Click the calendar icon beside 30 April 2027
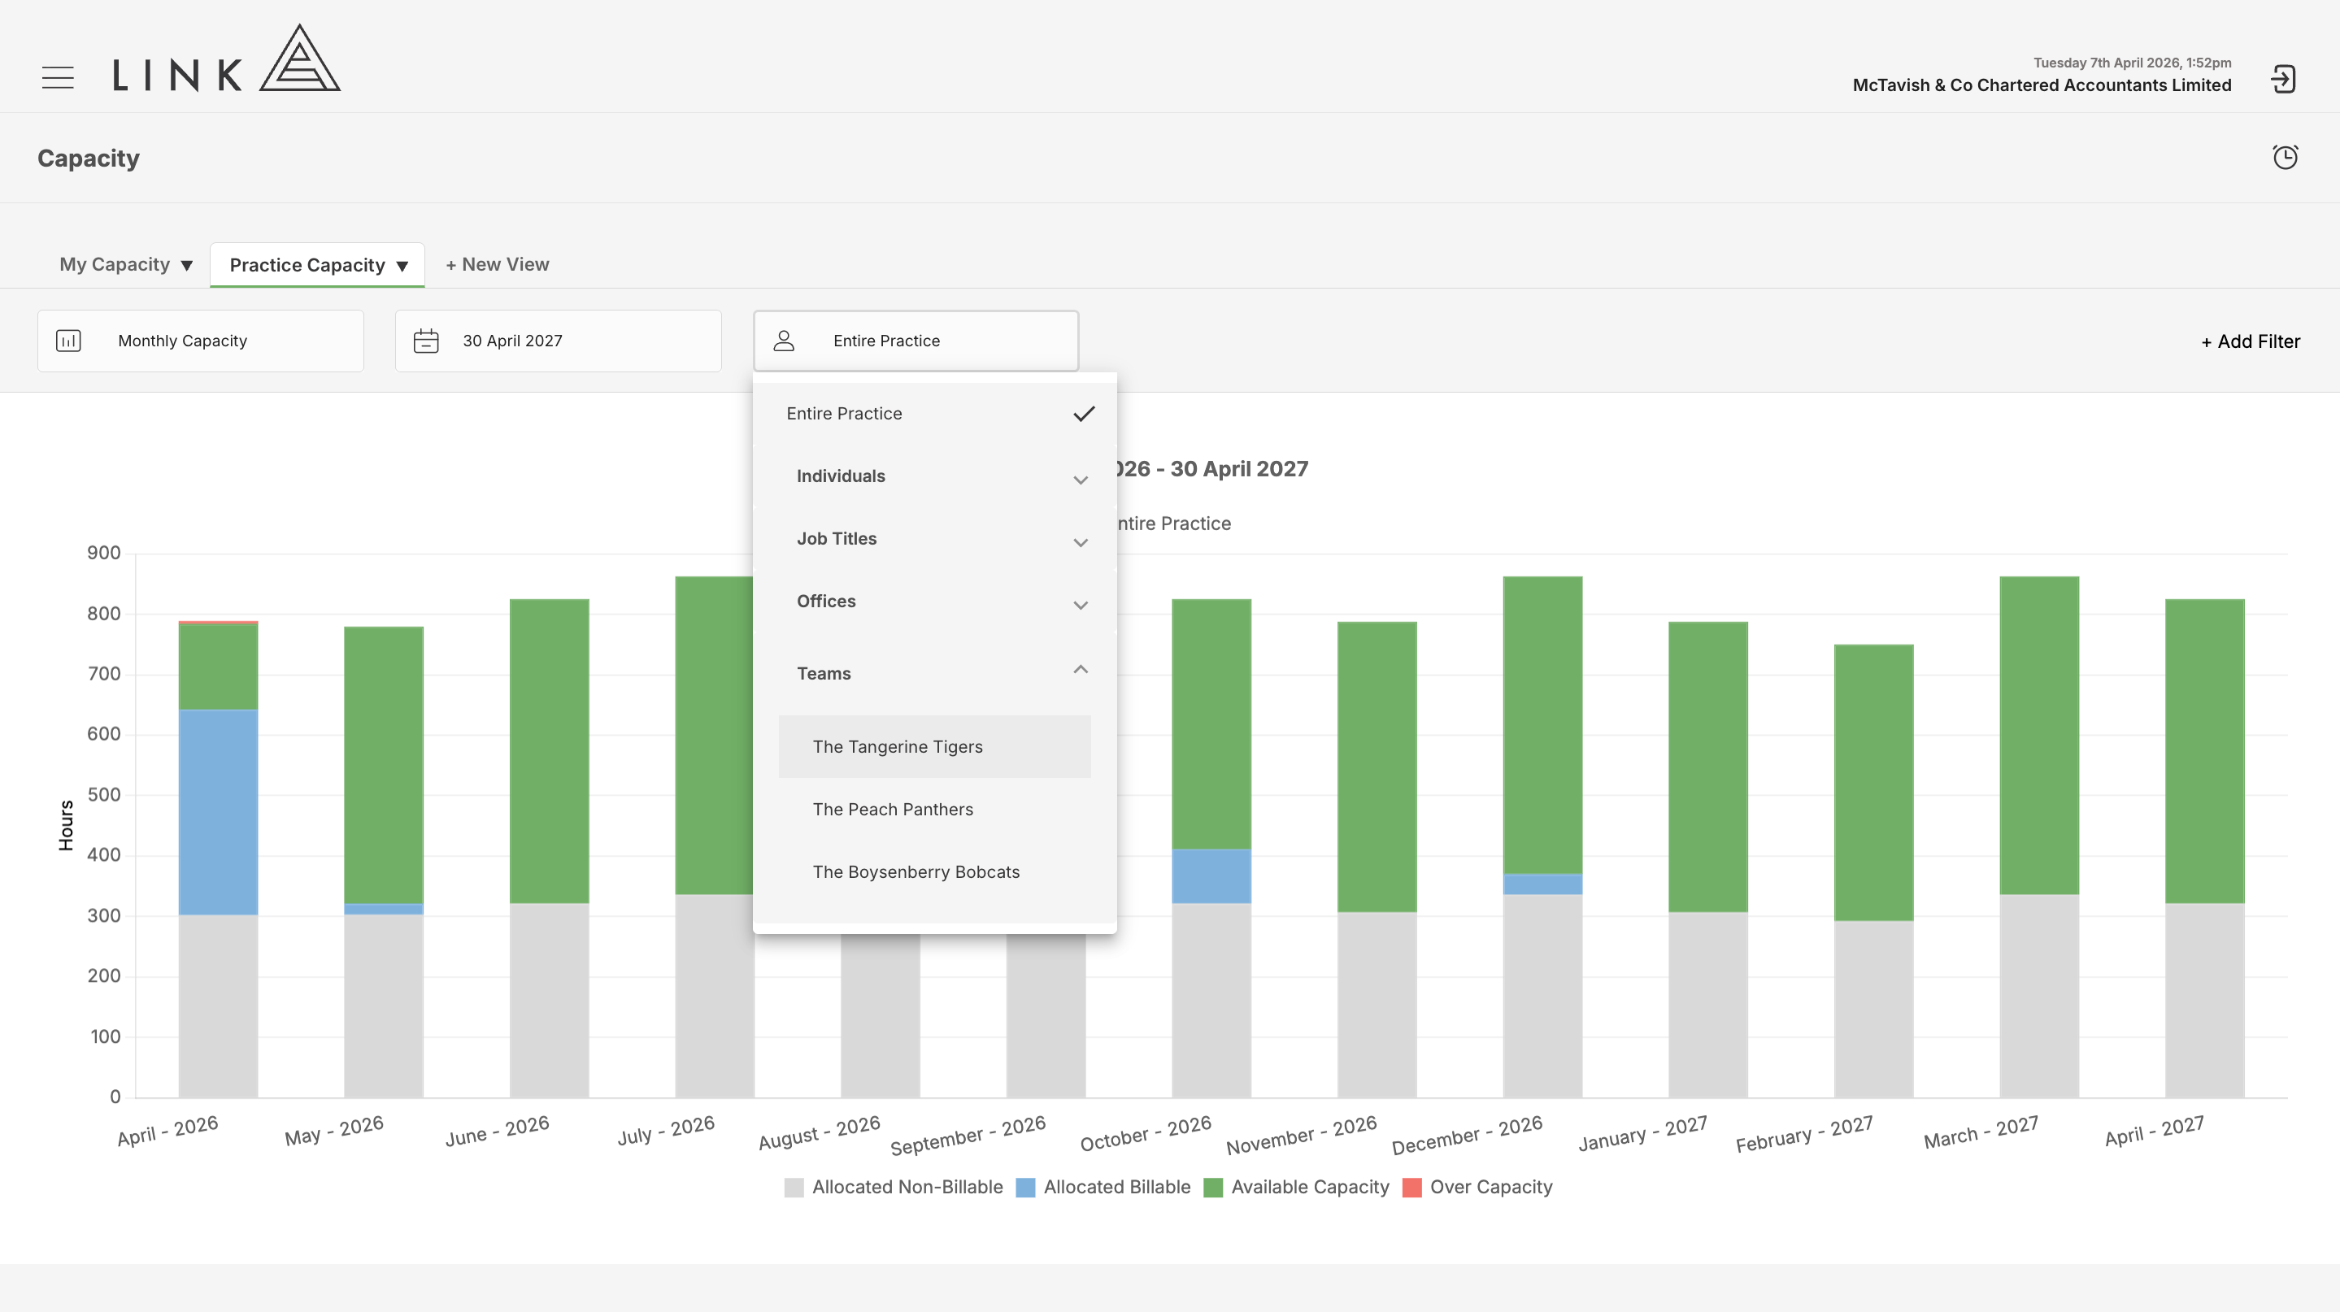This screenshot has height=1312, width=2340. tap(426, 341)
